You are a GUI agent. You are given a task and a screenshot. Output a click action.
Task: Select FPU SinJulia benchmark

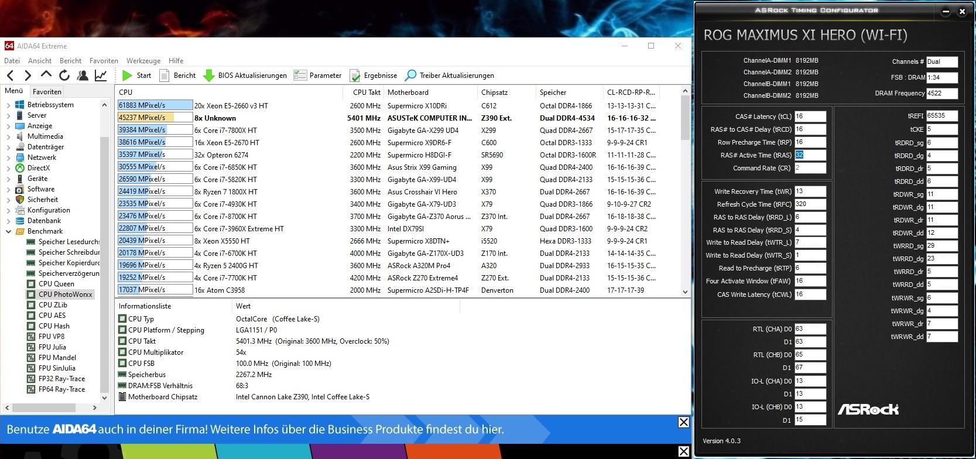click(57, 368)
